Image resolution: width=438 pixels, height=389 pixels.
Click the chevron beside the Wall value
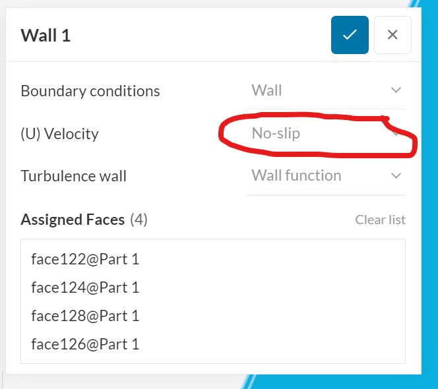pyautogui.click(x=396, y=90)
